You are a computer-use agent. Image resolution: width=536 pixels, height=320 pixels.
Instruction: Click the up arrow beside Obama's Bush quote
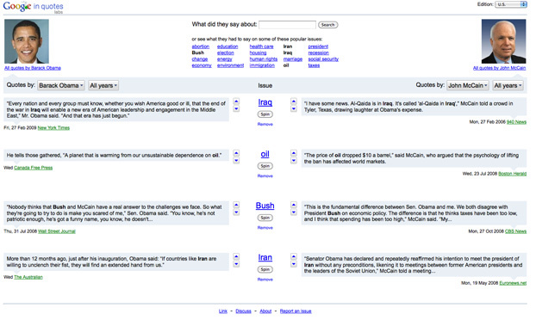coord(236,205)
